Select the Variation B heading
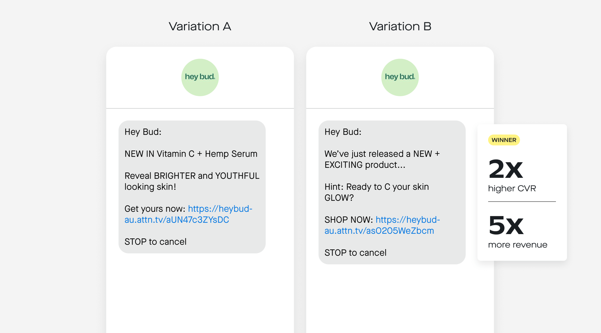The height and width of the screenshot is (333, 601). (400, 26)
